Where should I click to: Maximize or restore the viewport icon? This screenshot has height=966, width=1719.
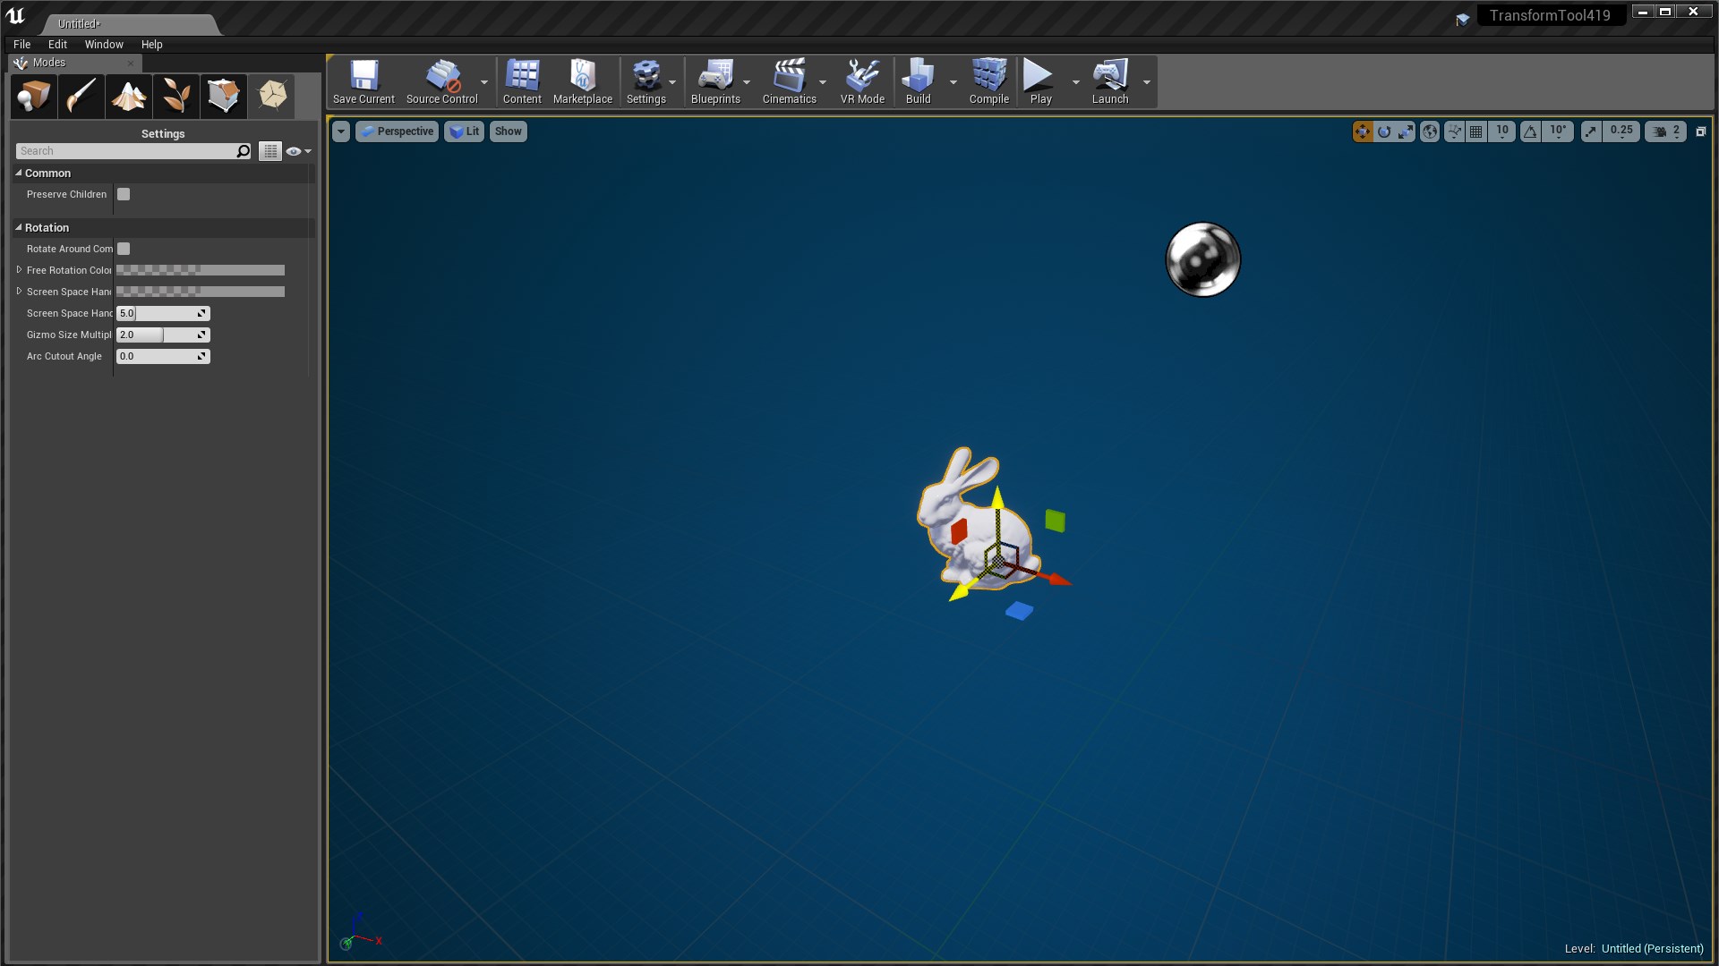tap(1701, 131)
